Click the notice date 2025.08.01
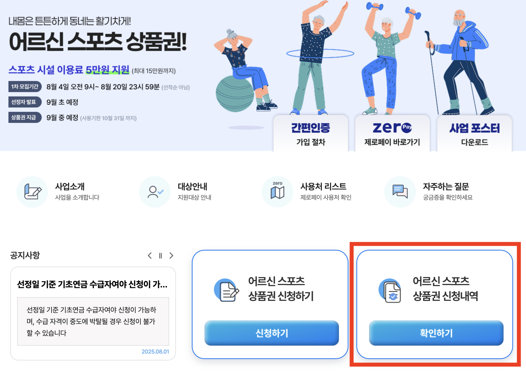The image size is (526, 372). tap(155, 351)
